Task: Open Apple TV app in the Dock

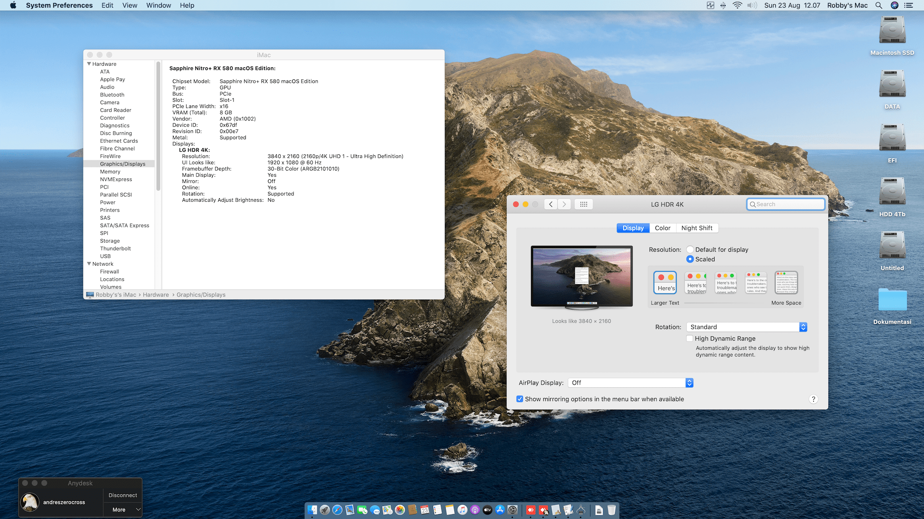Action: [488, 510]
